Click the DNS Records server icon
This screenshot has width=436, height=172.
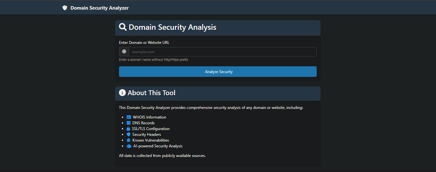(x=129, y=123)
